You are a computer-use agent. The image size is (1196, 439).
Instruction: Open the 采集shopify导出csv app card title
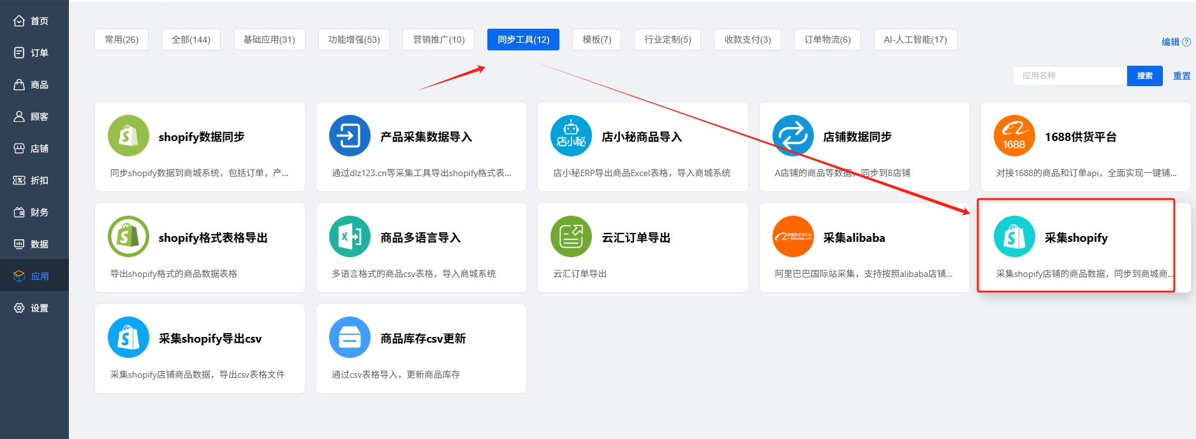coord(210,339)
